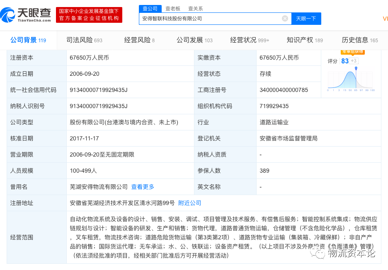Switch to the 查老板 search tab
The width and height of the screenshot is (388, 270).
click(x=173, y=9)
